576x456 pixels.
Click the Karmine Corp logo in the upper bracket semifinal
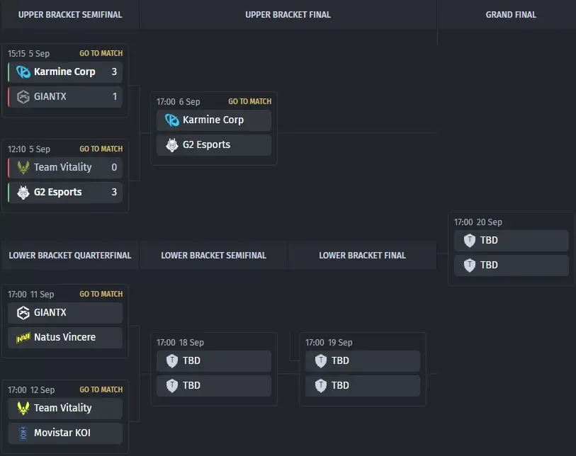[x=23, y=72]
